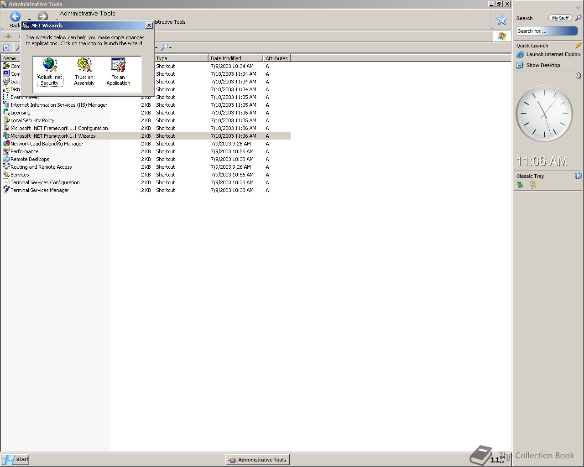
Task: Open the Start menu
Action: pyautogui.click(x=15, y=459)
